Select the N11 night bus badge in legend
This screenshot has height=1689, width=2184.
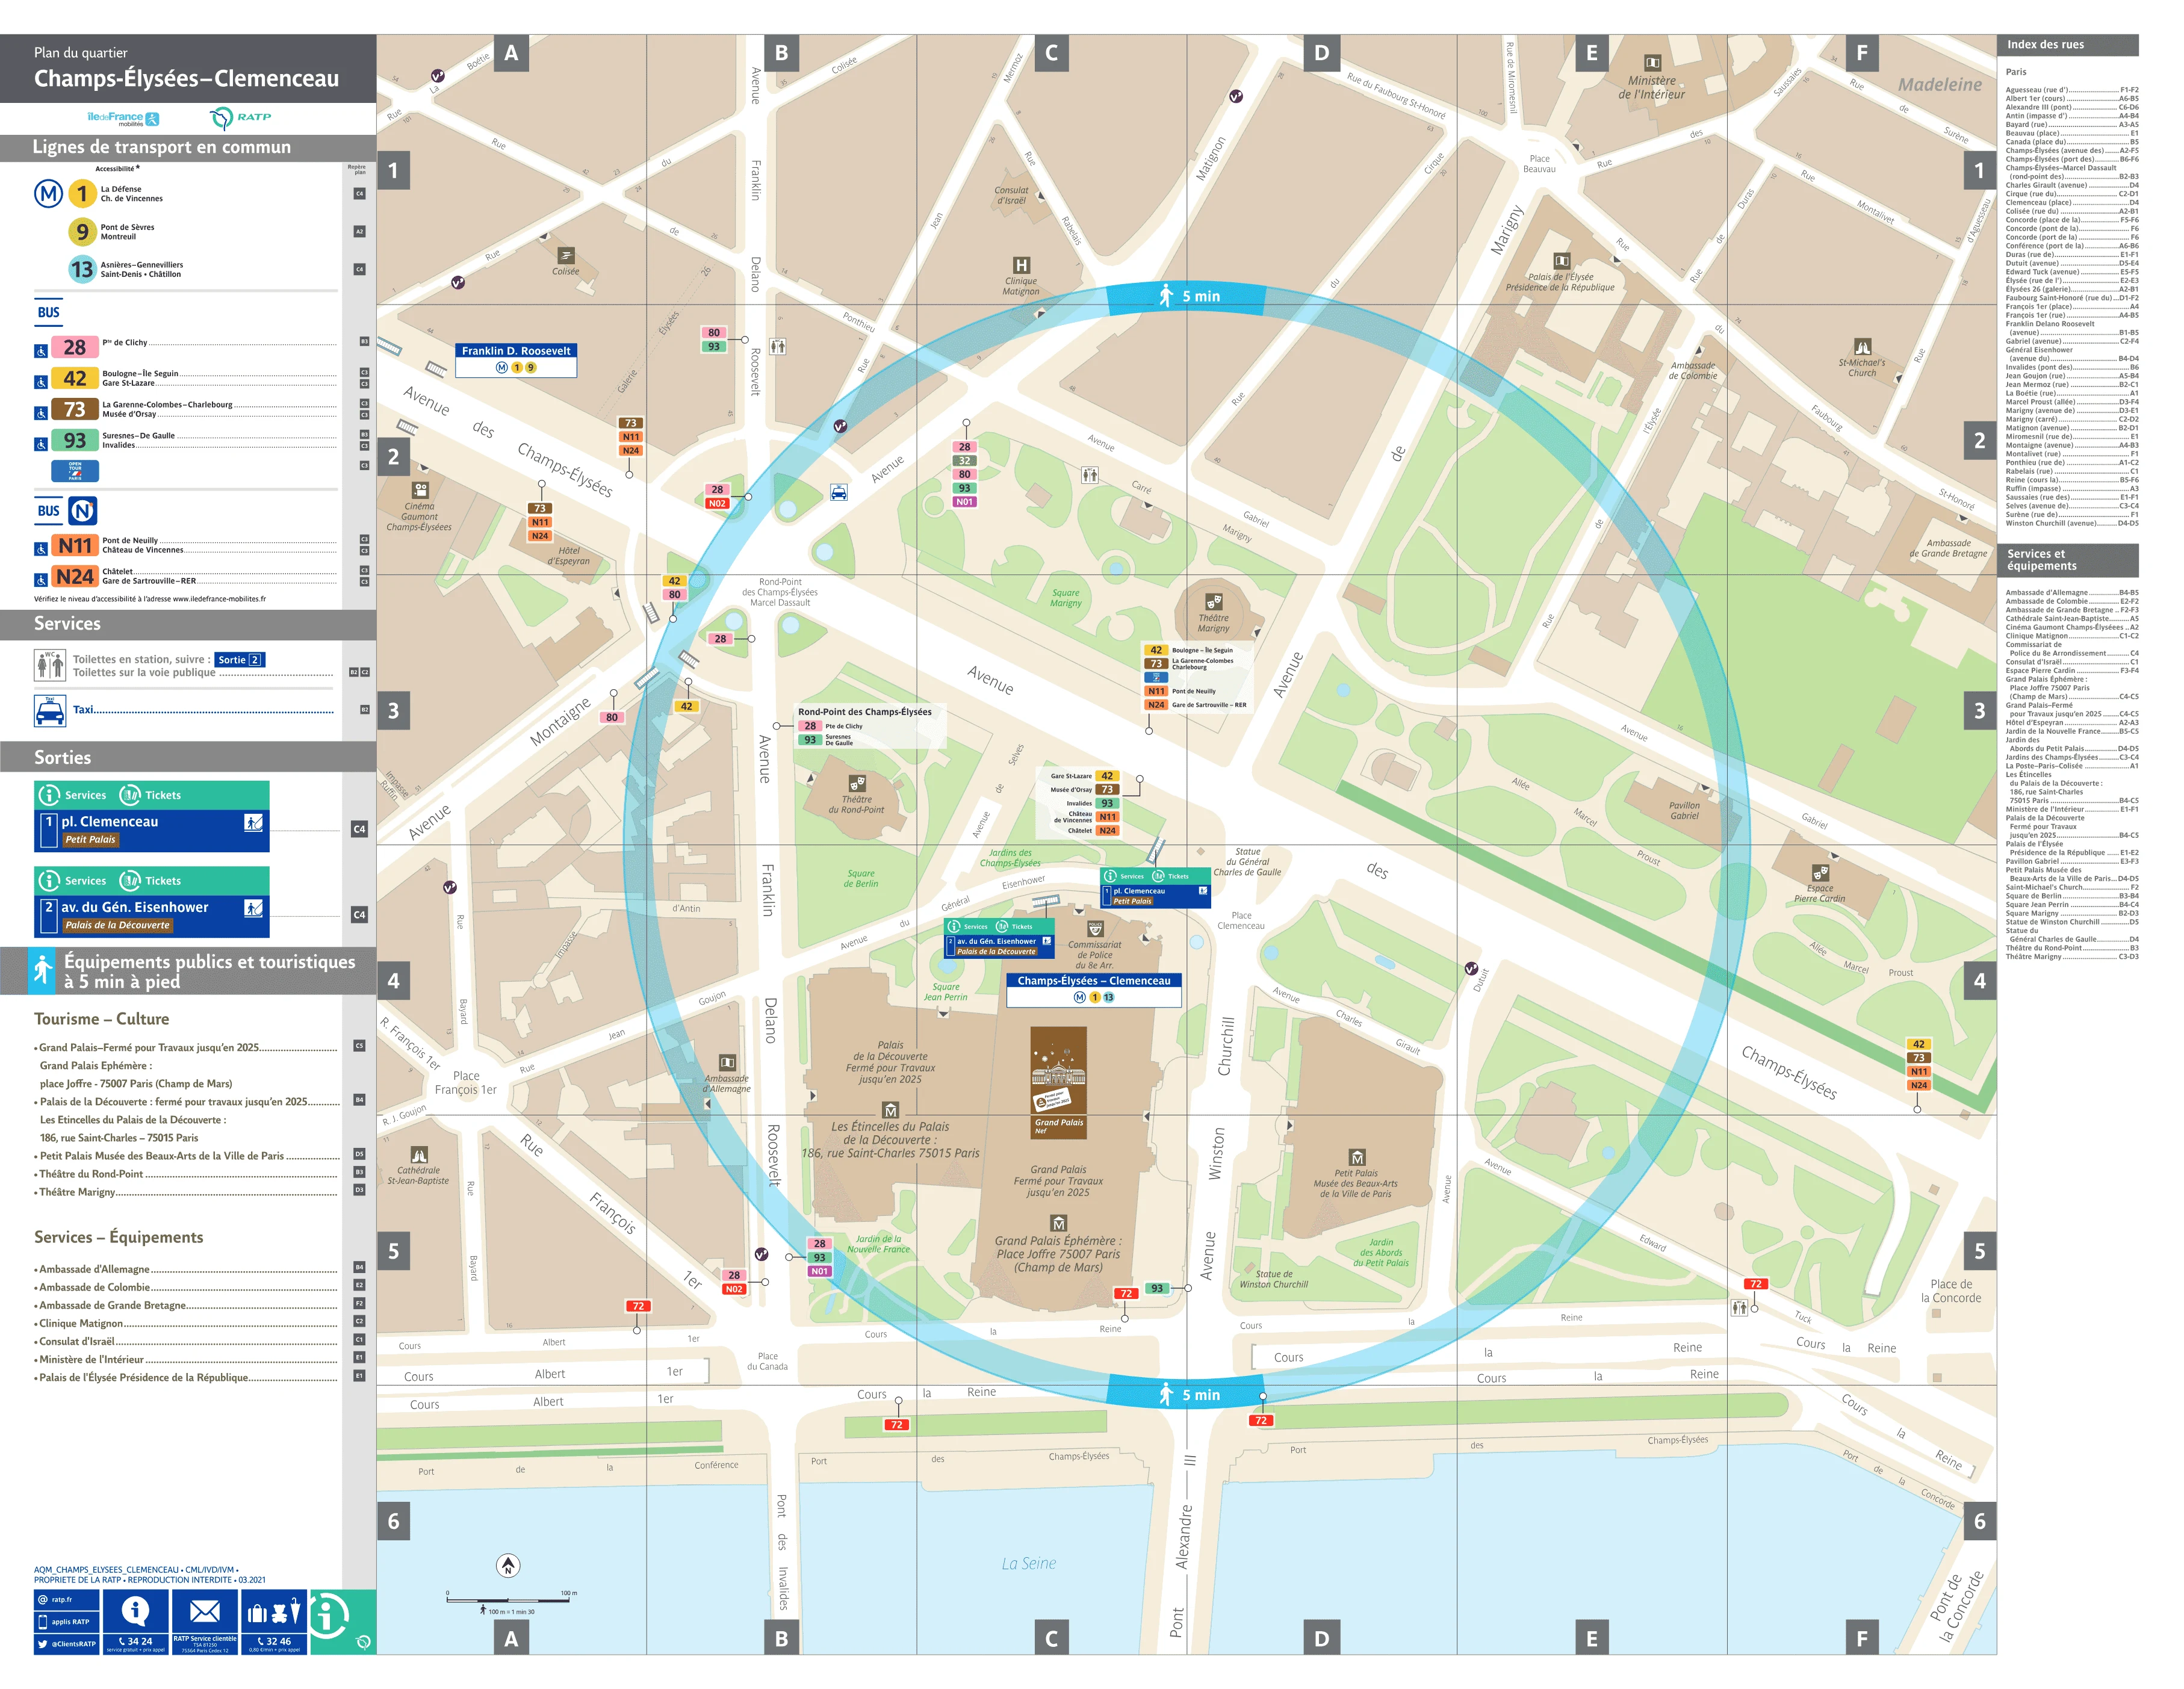[75, 546]
